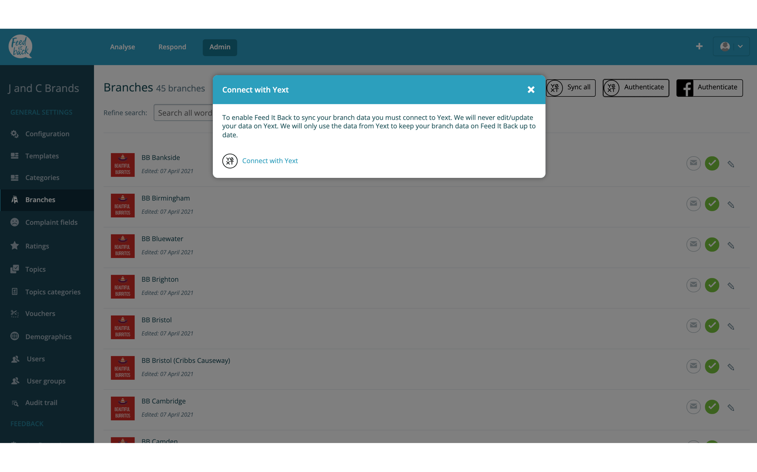Click the Connect with Yext link
Image resolution: width=757 pixels, height=472 pixels.
pos(270,161)
